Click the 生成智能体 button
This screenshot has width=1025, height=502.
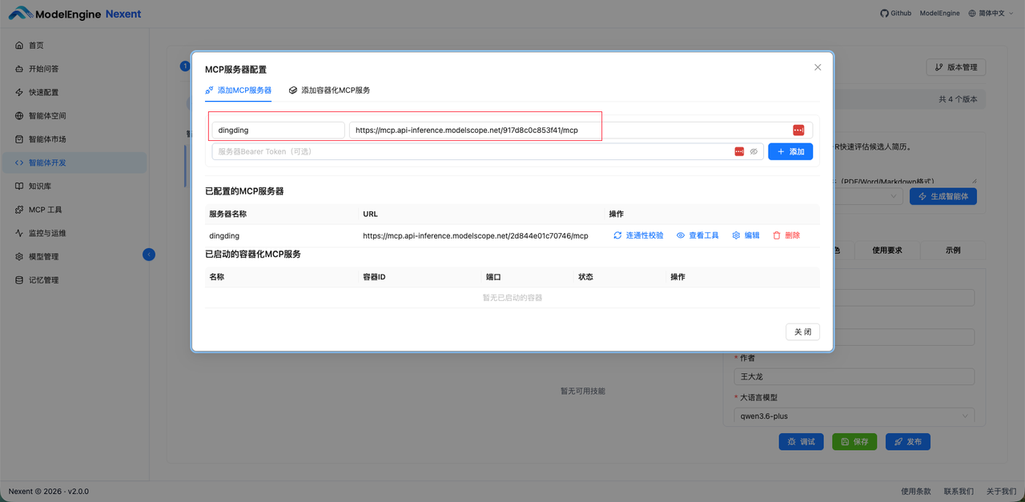click(943, 196)
